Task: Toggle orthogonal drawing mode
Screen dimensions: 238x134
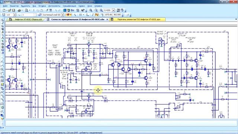Action: tap(93, 15)
